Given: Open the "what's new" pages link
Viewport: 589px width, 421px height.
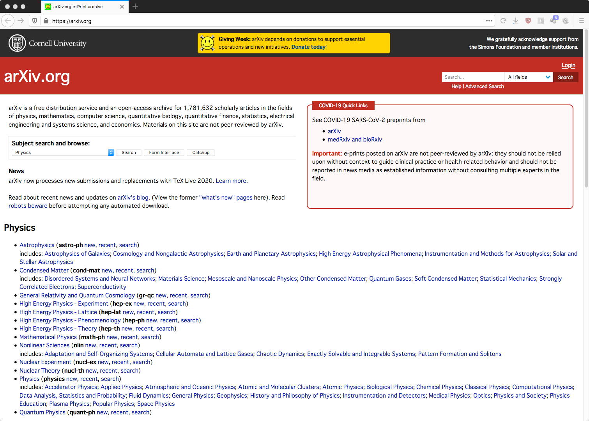Looking at the screenshot, I should (x=226, y=198).
